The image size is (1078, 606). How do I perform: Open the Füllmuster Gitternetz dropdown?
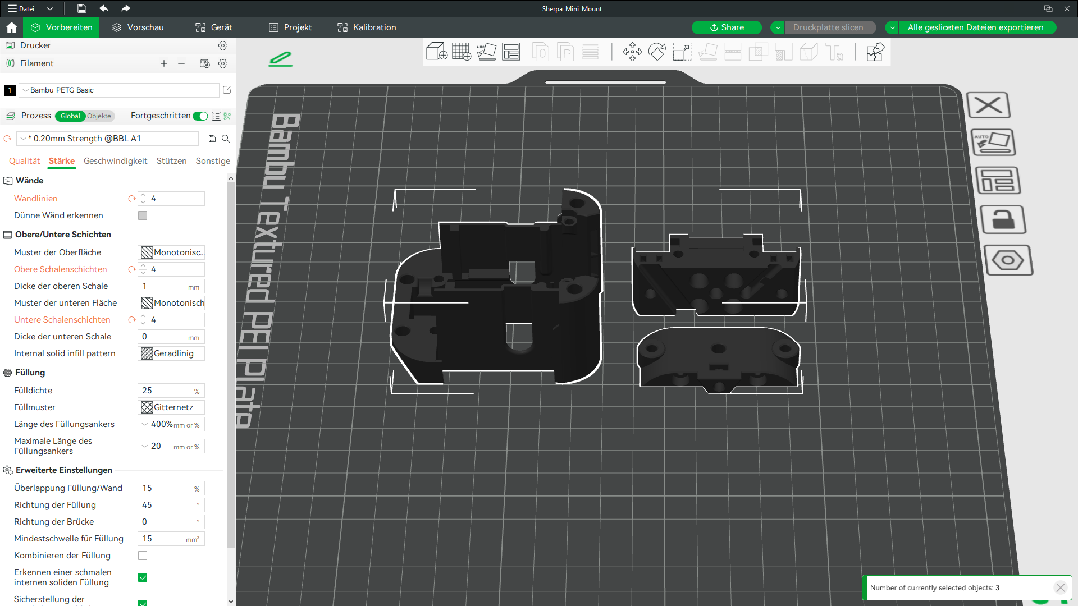tap(171, 407)
